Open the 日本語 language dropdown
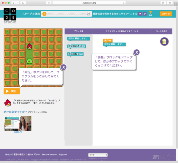 [x=98, y=155]
